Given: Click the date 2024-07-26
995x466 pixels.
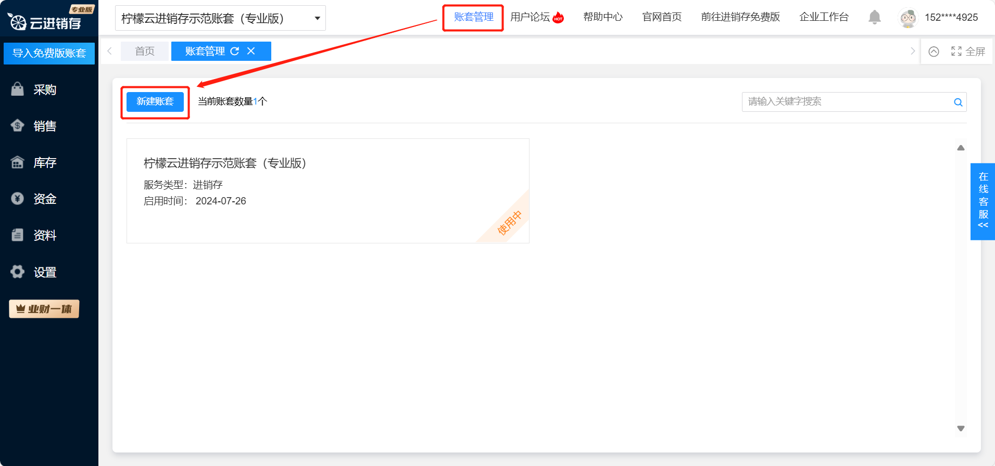Looking at the screenshot, I should (x=221, y=201).
